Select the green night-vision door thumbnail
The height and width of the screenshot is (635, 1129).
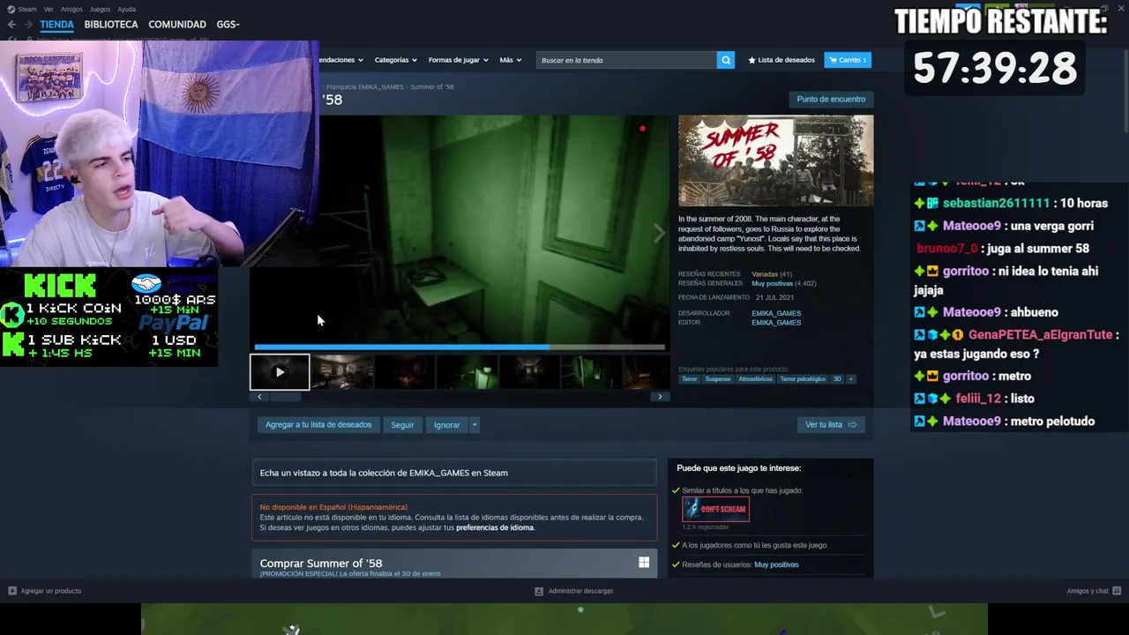click(467, 372)
